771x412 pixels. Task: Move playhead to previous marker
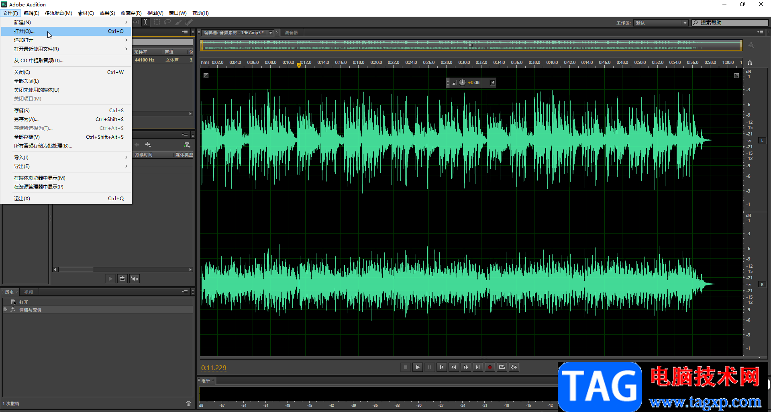tap(442, 367)
